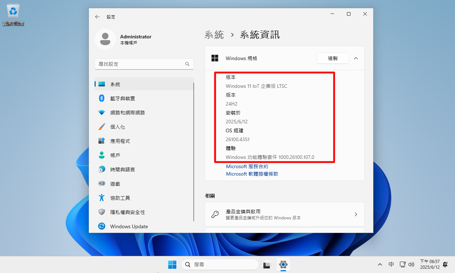Click the 本機帳戶 account label
Screen dimensions: 455x273
click(129, 43)
